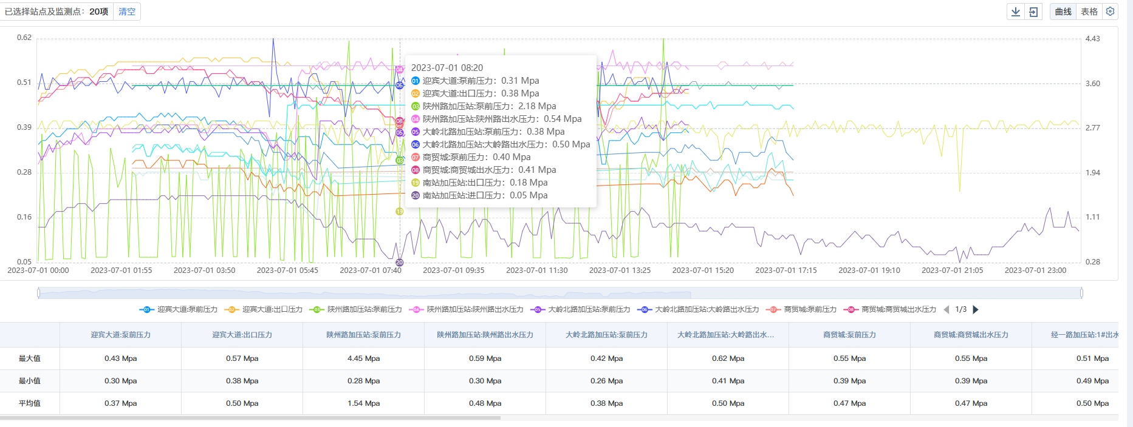
Task: Click the download icon in top toolbar
Action: [x=1016, y=12]
